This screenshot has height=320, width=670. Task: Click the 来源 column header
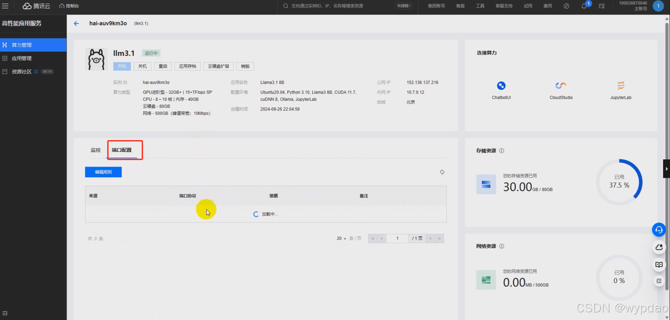(x=93, y=196)
